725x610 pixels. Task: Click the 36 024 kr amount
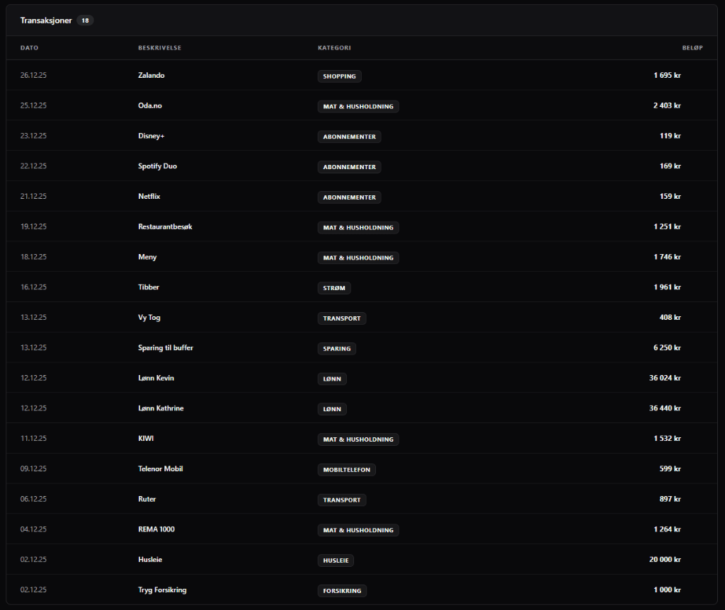(664, 378)
